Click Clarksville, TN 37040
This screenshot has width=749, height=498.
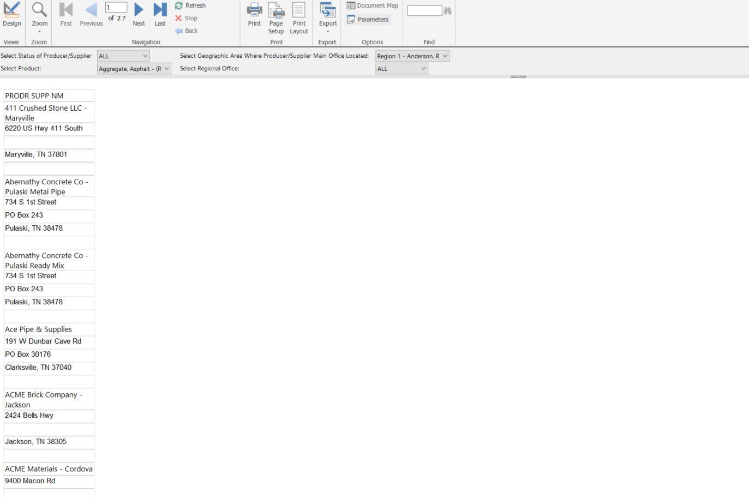click(49, 368)
